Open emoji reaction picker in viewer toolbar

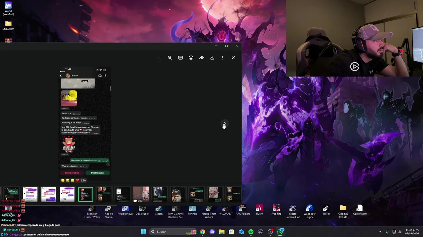191,58
